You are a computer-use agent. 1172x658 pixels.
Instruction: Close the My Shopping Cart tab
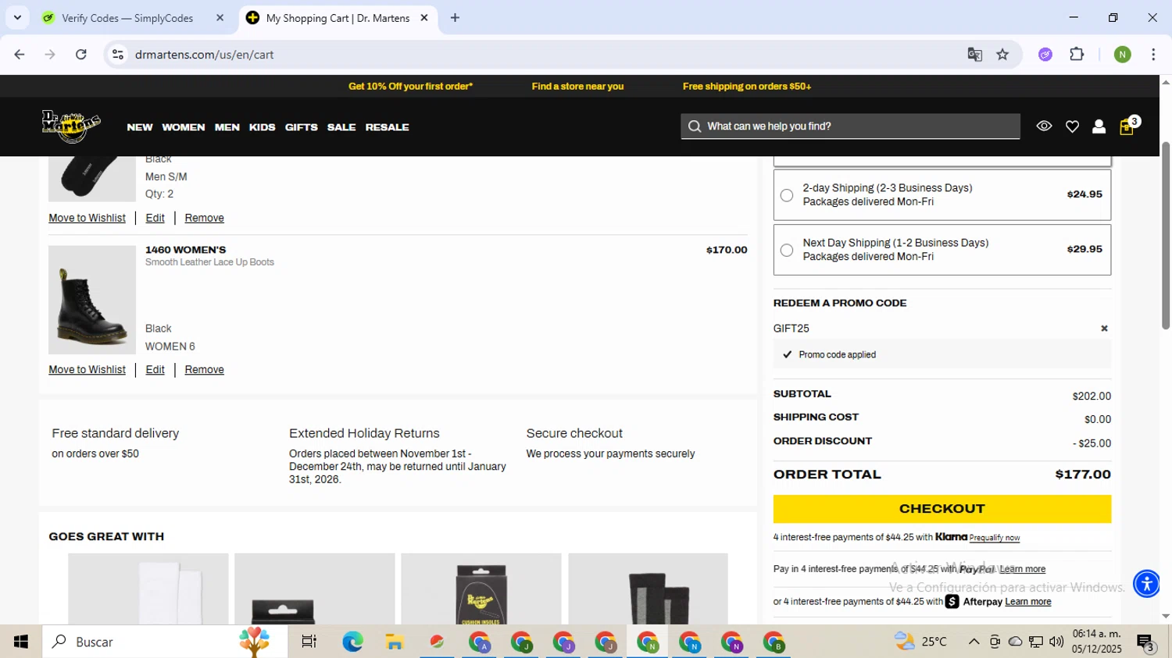pos(424,18)
